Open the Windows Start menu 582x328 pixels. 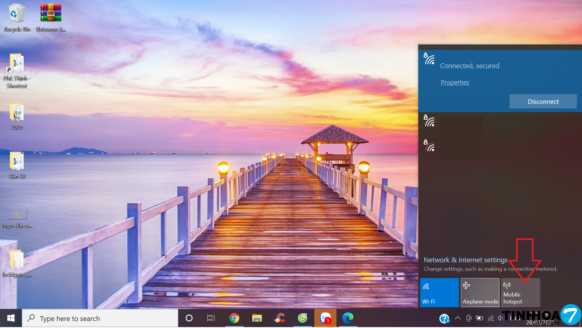11,318
